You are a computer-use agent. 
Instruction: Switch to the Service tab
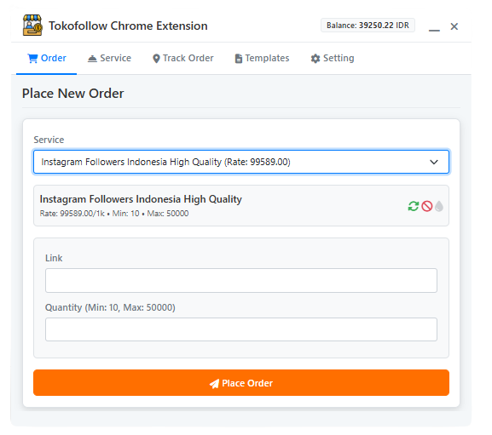pyautogui.click(x=109, y=58)
